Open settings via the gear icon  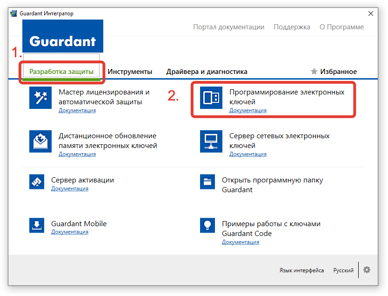click(367, 270)
